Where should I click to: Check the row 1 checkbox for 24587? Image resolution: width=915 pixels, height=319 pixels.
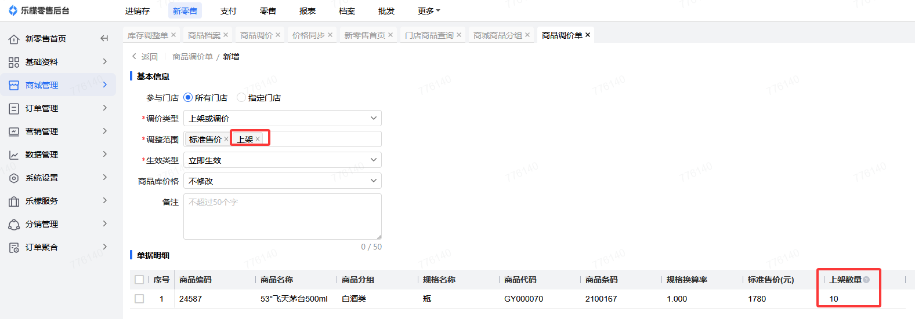coord(139,299)
